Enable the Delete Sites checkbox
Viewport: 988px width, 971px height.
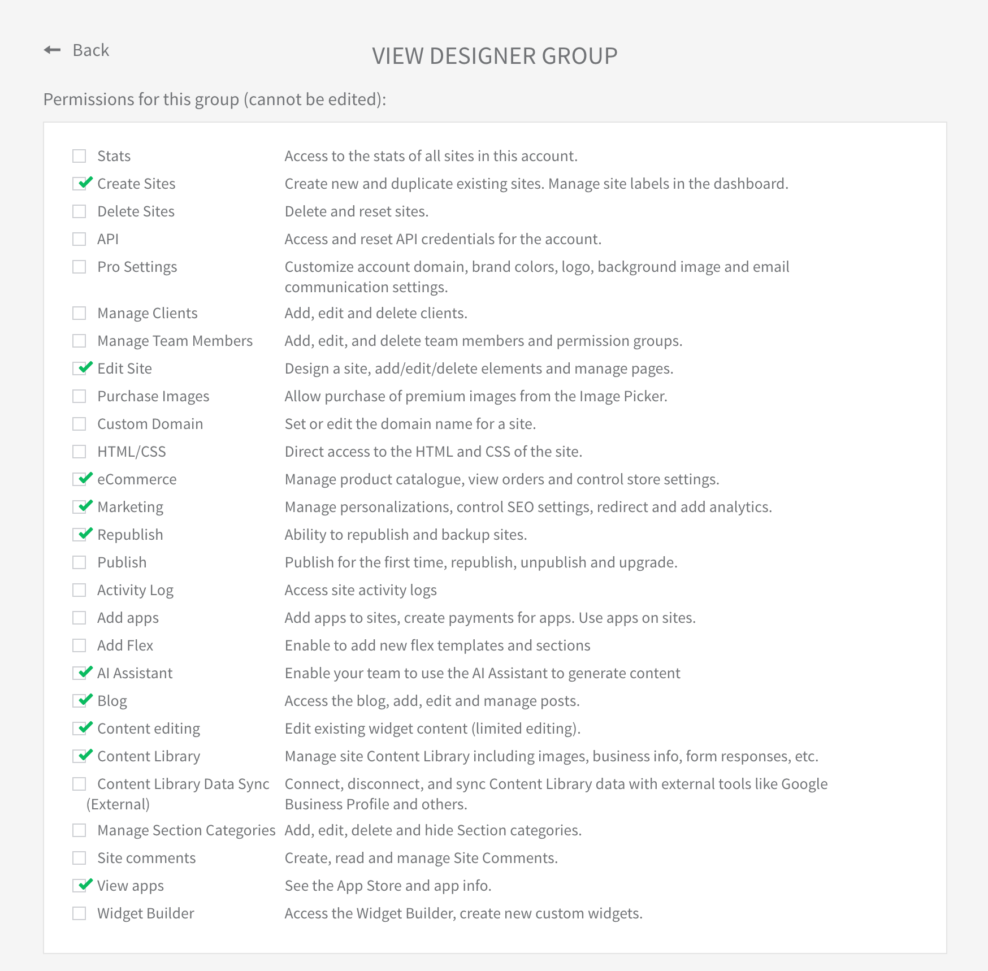point(79,211)
